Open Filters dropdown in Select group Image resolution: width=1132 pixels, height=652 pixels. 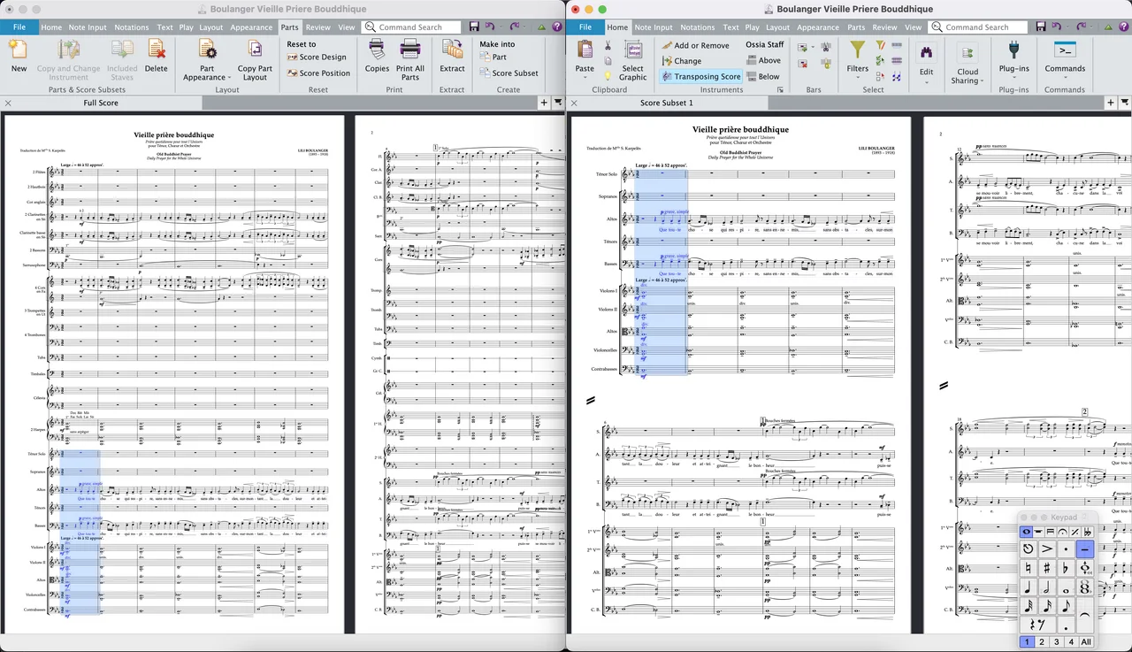pyautogui.click(x=858, y=60)
